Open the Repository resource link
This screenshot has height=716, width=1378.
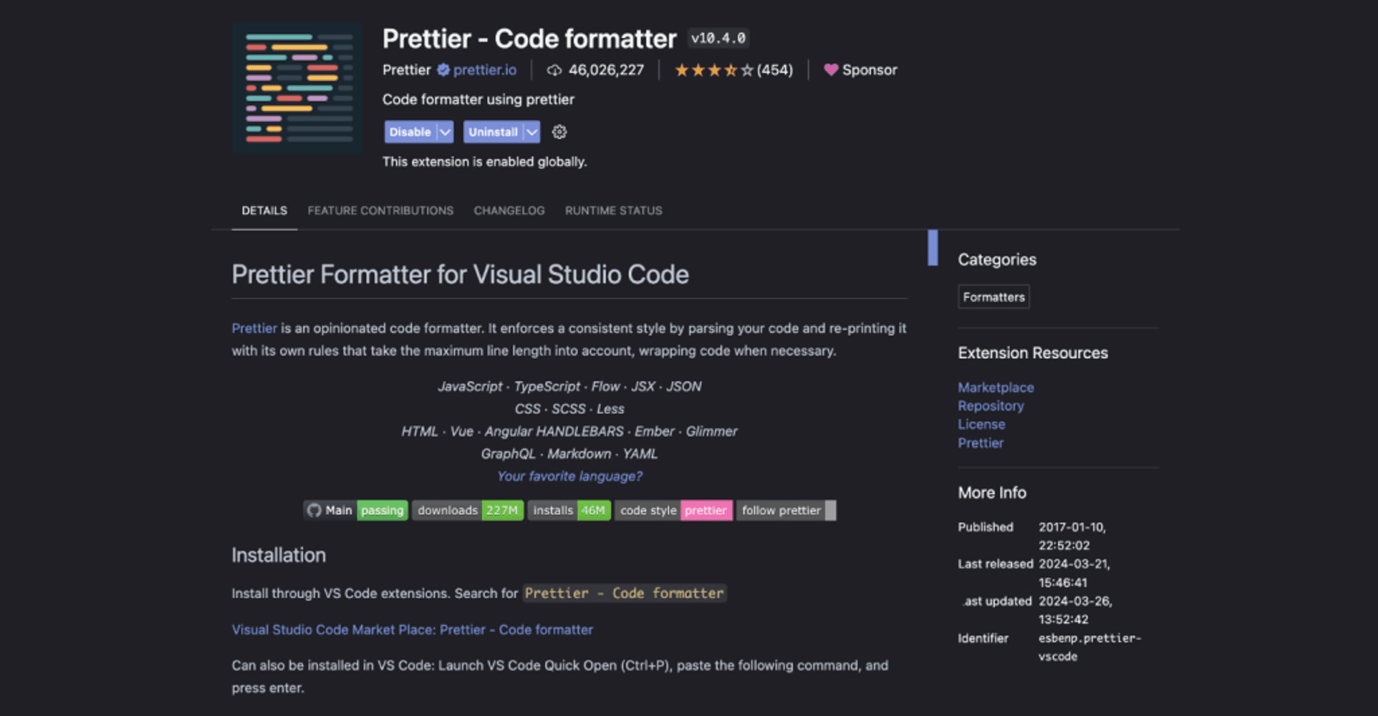(990, 406)
